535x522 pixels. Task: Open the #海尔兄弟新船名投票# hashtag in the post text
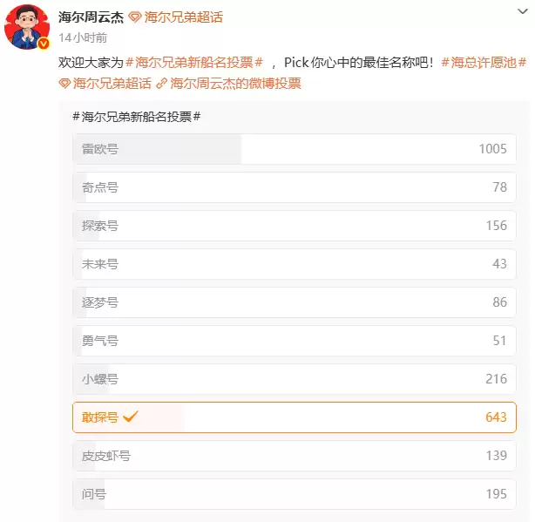click(194, 63)
